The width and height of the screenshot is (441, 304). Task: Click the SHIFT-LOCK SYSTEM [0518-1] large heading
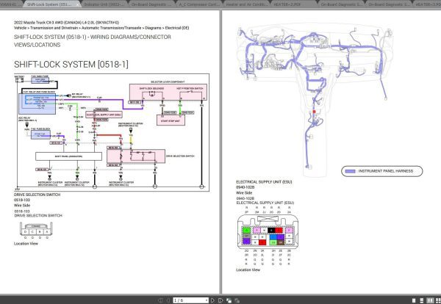(x=71, y=65)
